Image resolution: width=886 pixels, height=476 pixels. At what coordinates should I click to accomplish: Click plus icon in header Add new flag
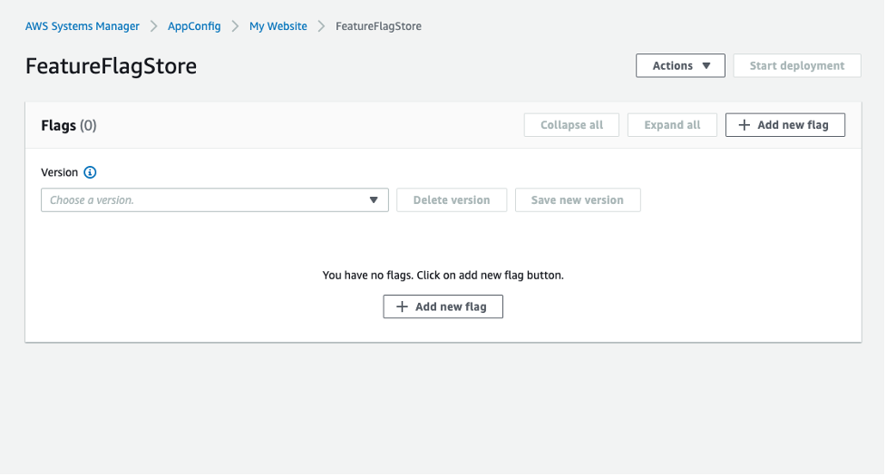744,125
